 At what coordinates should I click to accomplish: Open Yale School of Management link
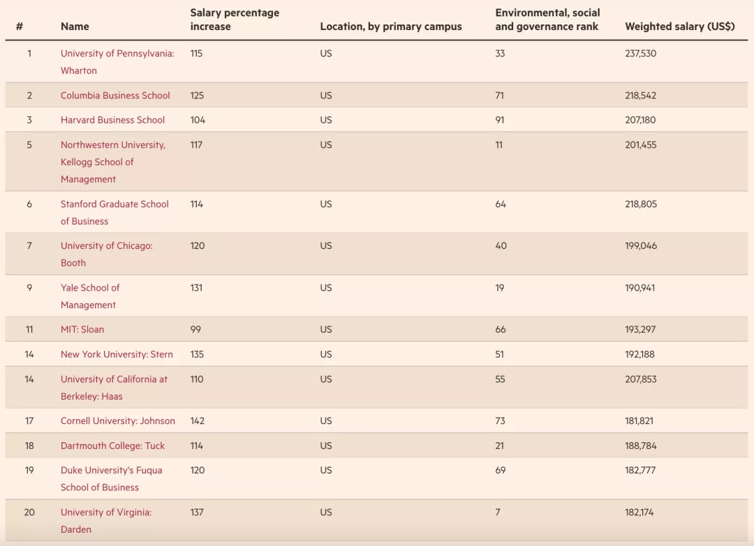click(90, 288)
